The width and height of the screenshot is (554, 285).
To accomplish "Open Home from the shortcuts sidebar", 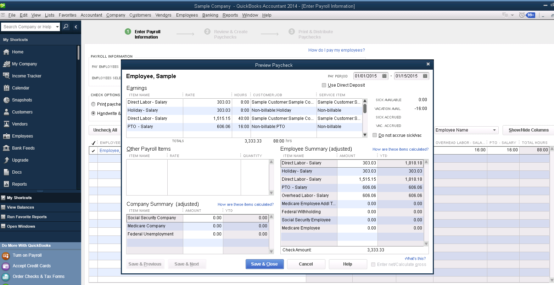I will (x=18, y=52).
